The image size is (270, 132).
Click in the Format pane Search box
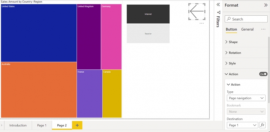pyautogui.click(x=246, y=19)
